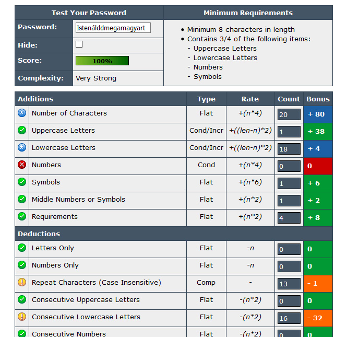Enable the Hide password checkbox
347x337 pixels.
(x=79, y=44)
